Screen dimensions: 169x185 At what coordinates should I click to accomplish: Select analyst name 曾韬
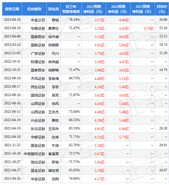point(55,20)
